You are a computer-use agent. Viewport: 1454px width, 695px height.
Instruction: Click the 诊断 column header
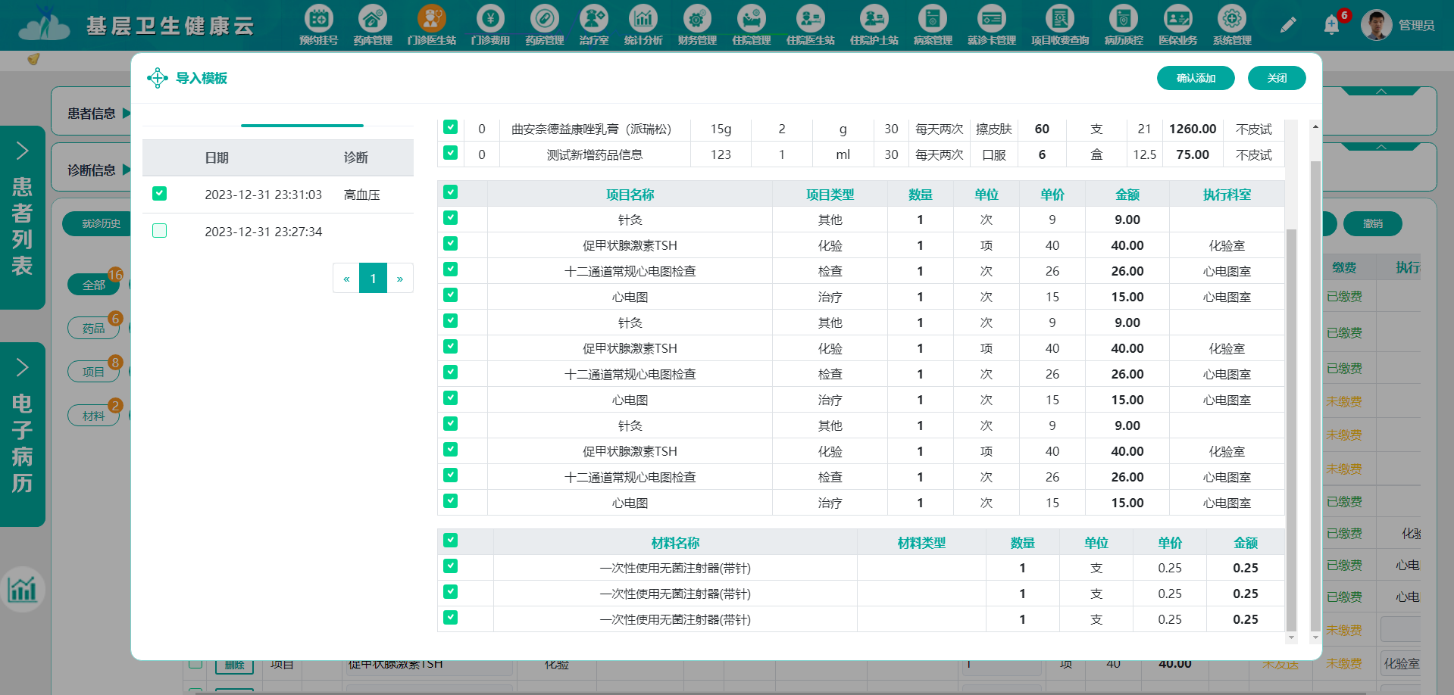click(355, 157)
